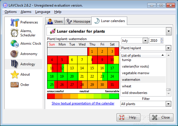The height and width of the screenshot is (126, 178).
Task: Show textual presentation of the calendar
Action: point(83,103)
